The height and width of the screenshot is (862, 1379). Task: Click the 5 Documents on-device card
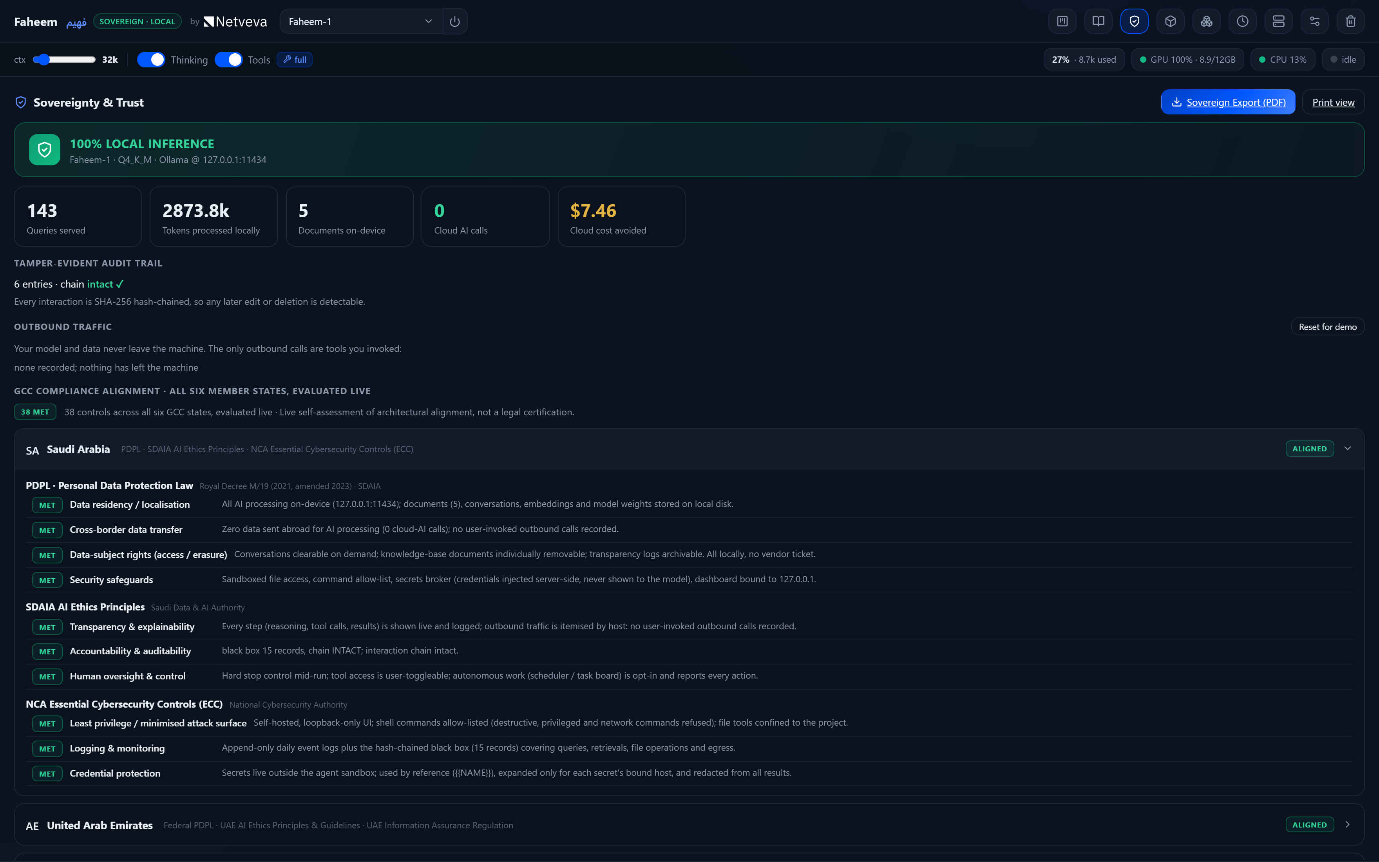350,217
